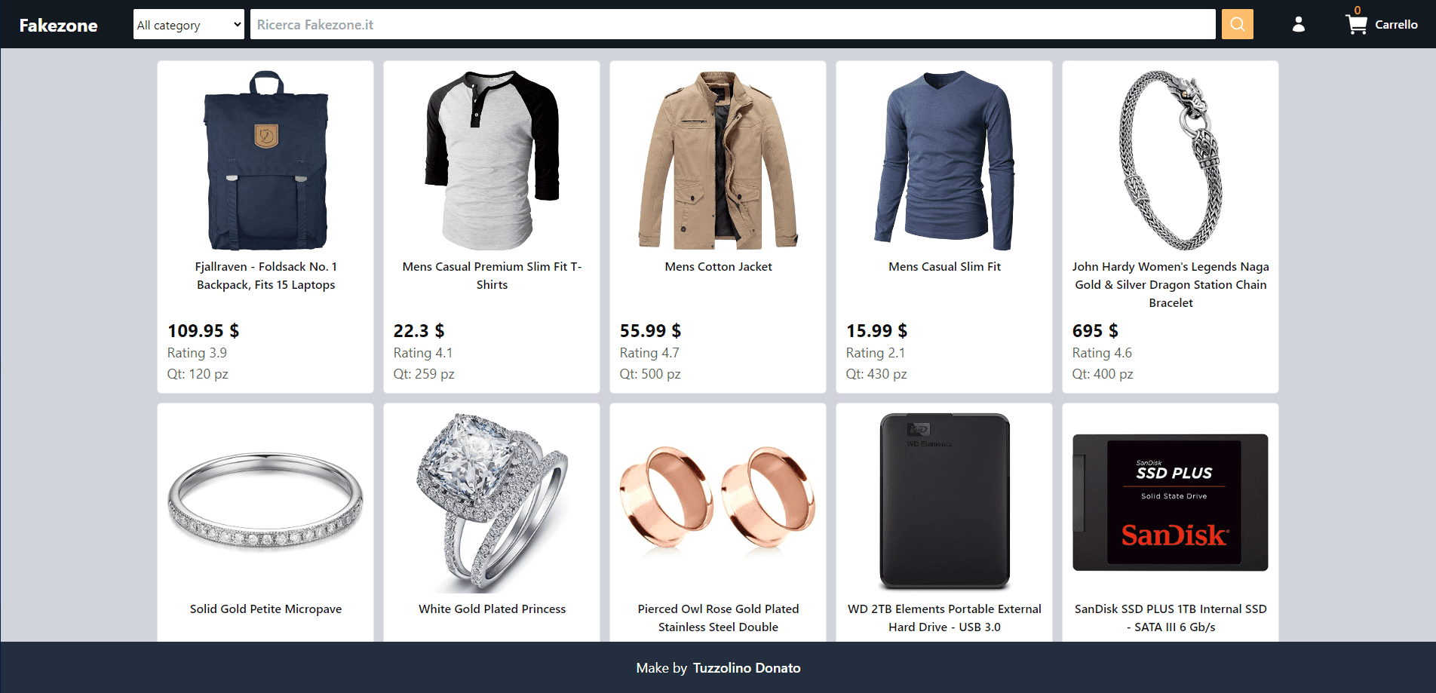Viewport: 1436px width, 693px height.
Task: Click the orange search magnifier button
Action: click(x=1237, y=24)
